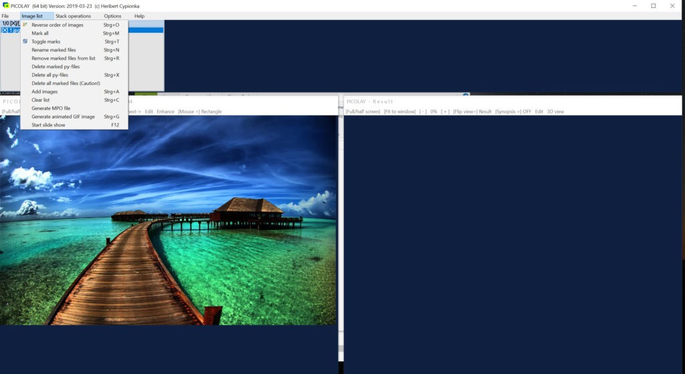The image size is (685, 374).
Task: Click Full/half screen in Result window
Action: 363,112
